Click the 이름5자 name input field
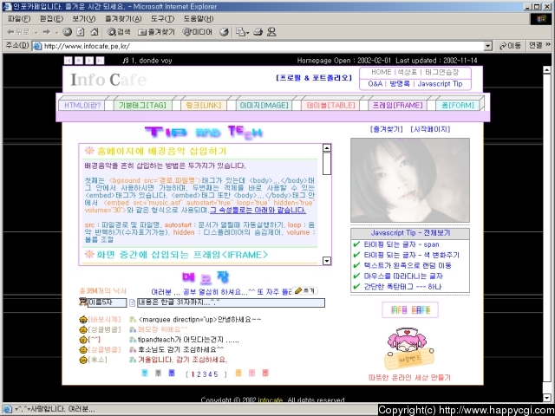 point(107,302)
